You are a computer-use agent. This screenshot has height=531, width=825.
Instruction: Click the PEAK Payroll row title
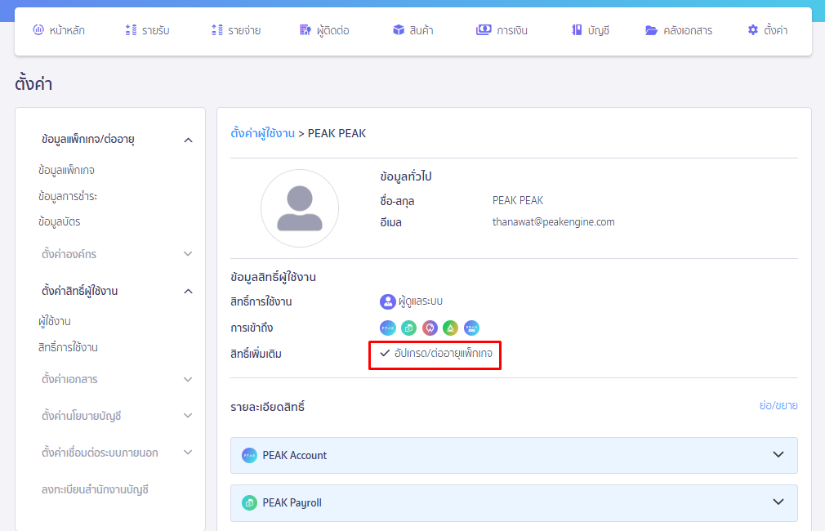pos(292,502)
